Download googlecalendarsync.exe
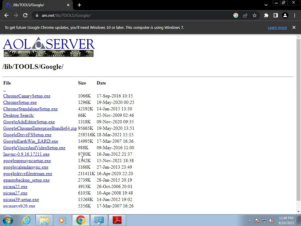This screenshot has height=226, width=301. tap(26, 167)
